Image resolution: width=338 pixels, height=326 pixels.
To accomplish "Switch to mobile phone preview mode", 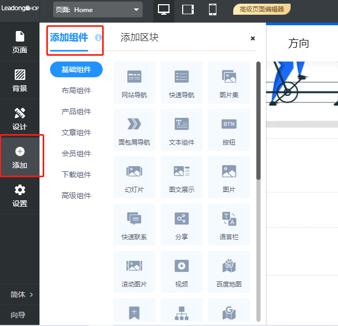I will coord(213,9).
